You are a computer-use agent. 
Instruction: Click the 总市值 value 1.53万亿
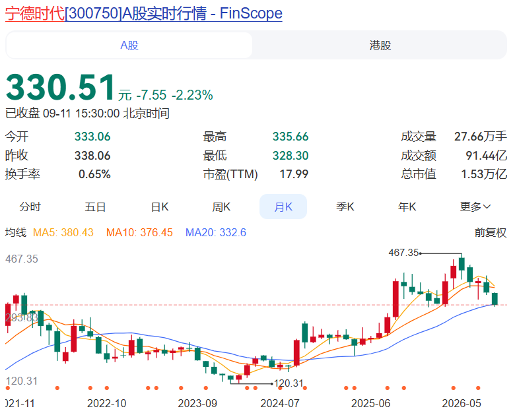pos(484,174)
